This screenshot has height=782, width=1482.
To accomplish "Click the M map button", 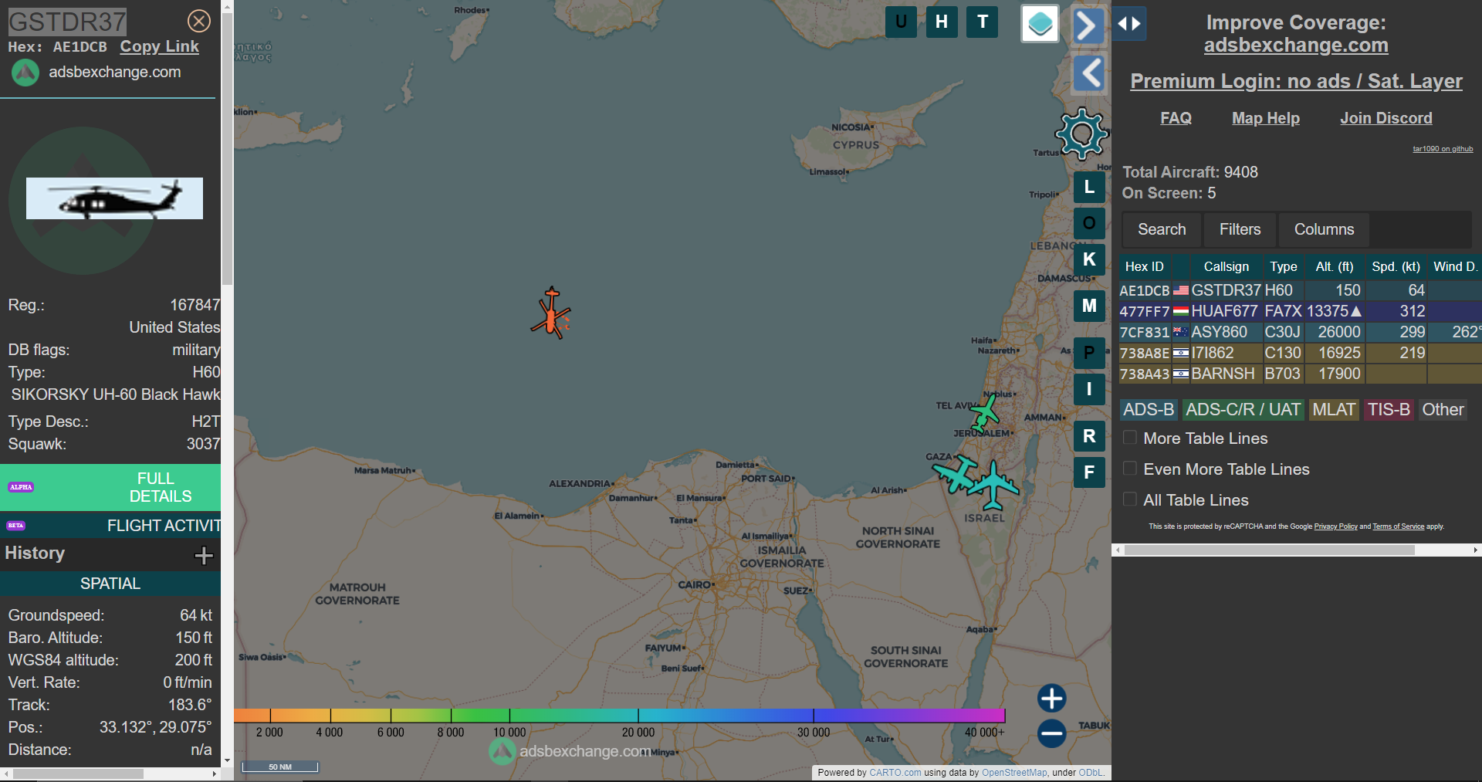I will [x=1089, y=306].
